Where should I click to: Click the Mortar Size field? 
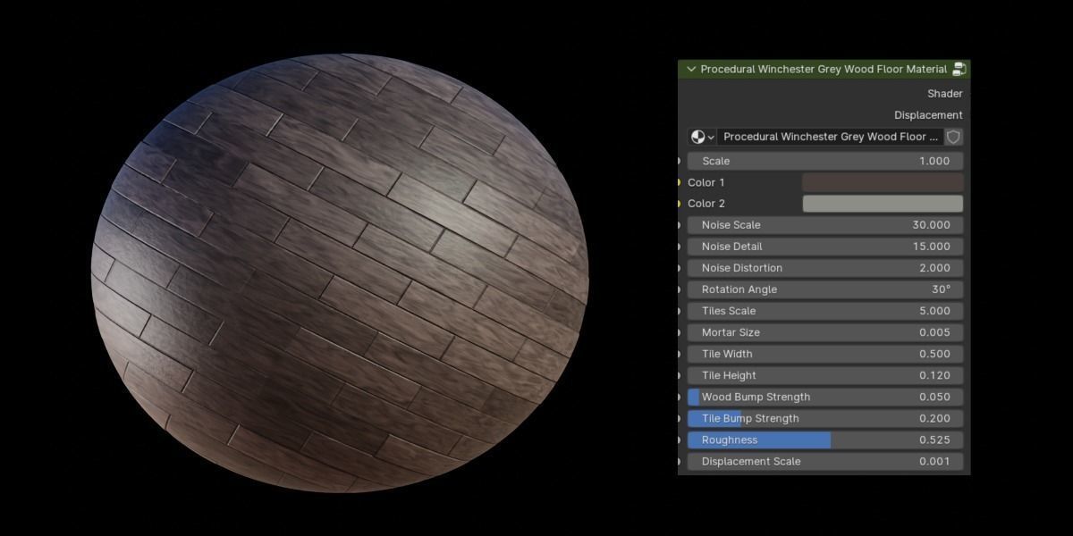point(825,332)
